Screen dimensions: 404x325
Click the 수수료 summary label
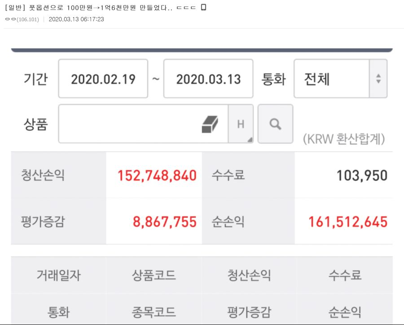[x=228, y=175]
